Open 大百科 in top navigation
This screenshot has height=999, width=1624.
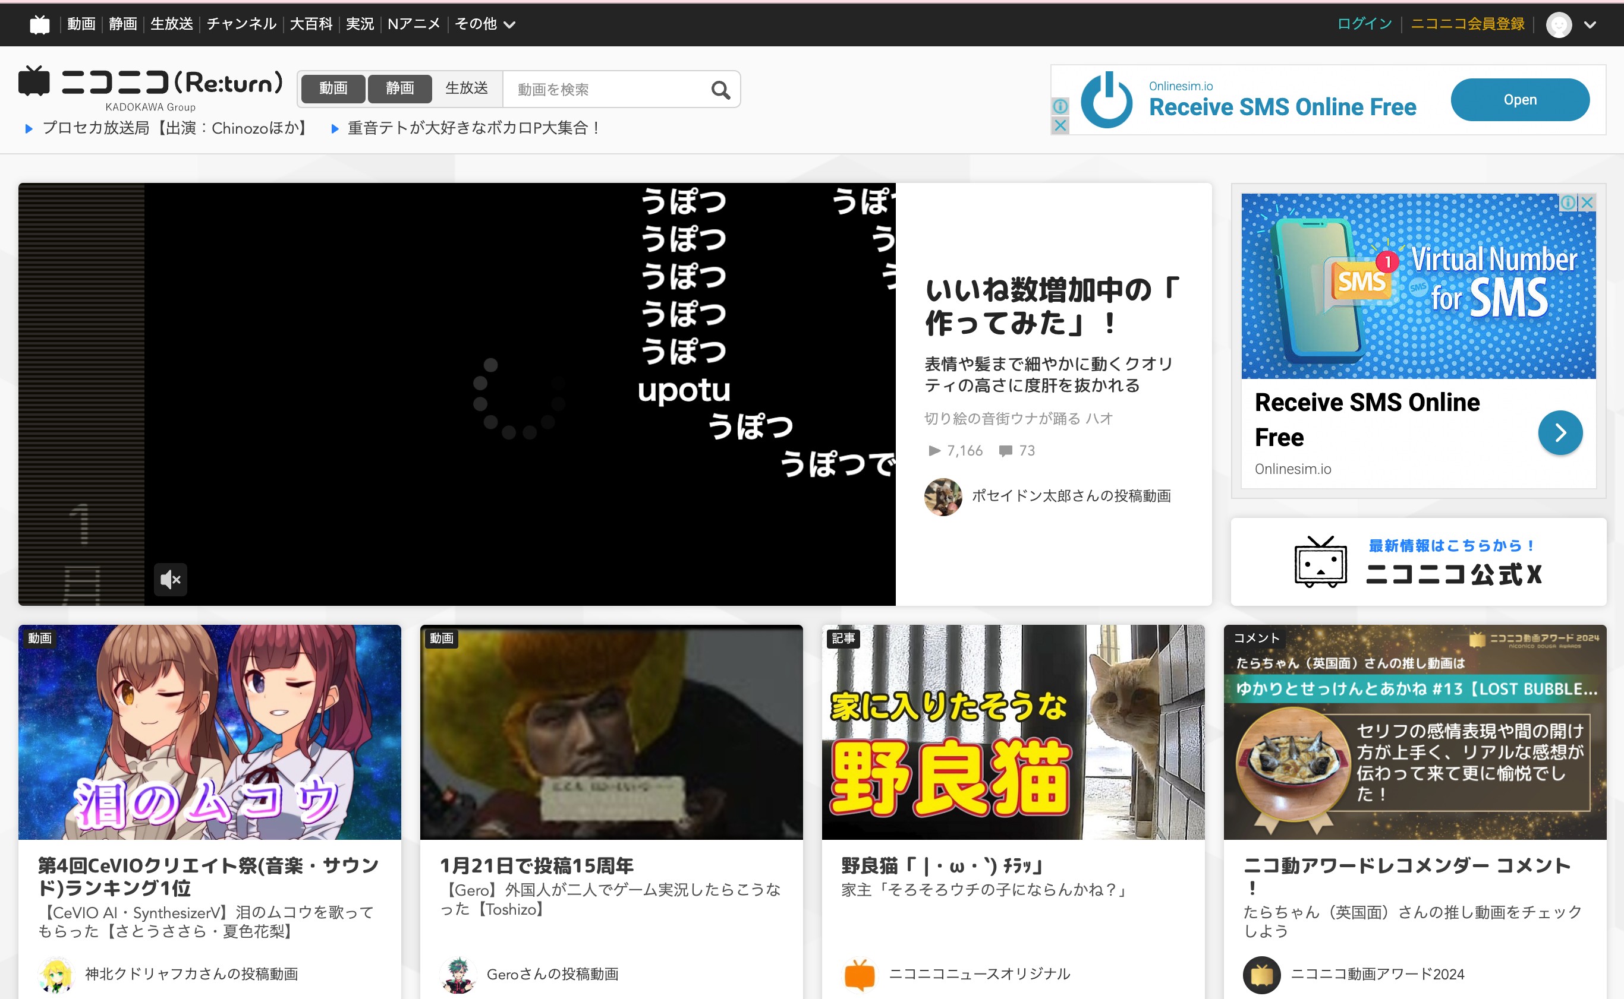pos(311,24)
